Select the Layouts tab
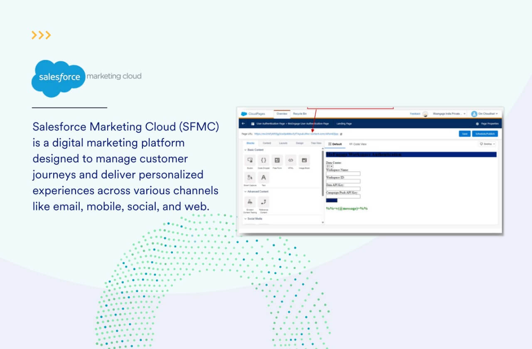The height and width of the screenshot is (349, 532). point(283,143)
